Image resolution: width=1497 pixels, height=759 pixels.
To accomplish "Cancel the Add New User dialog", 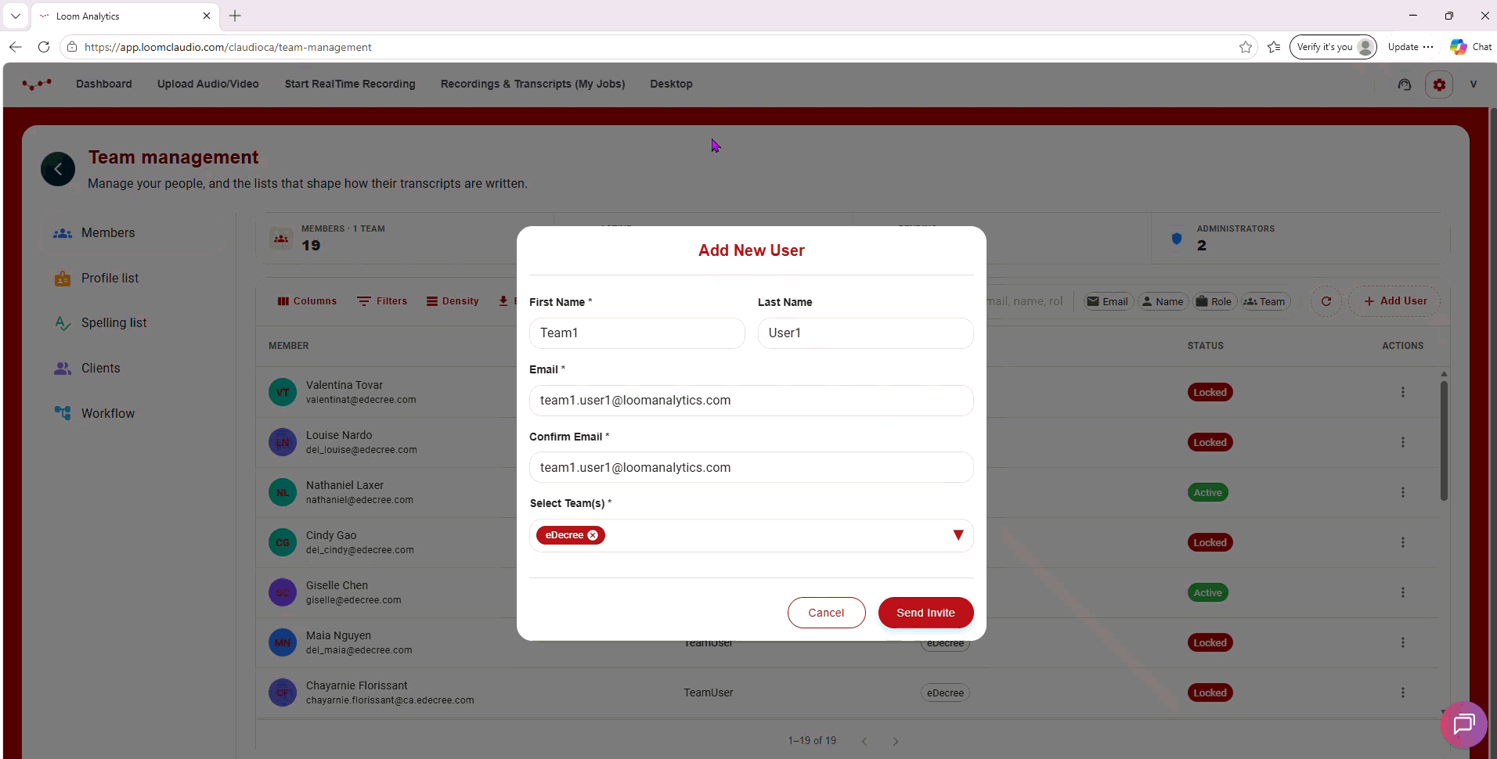I will (826, 613).
